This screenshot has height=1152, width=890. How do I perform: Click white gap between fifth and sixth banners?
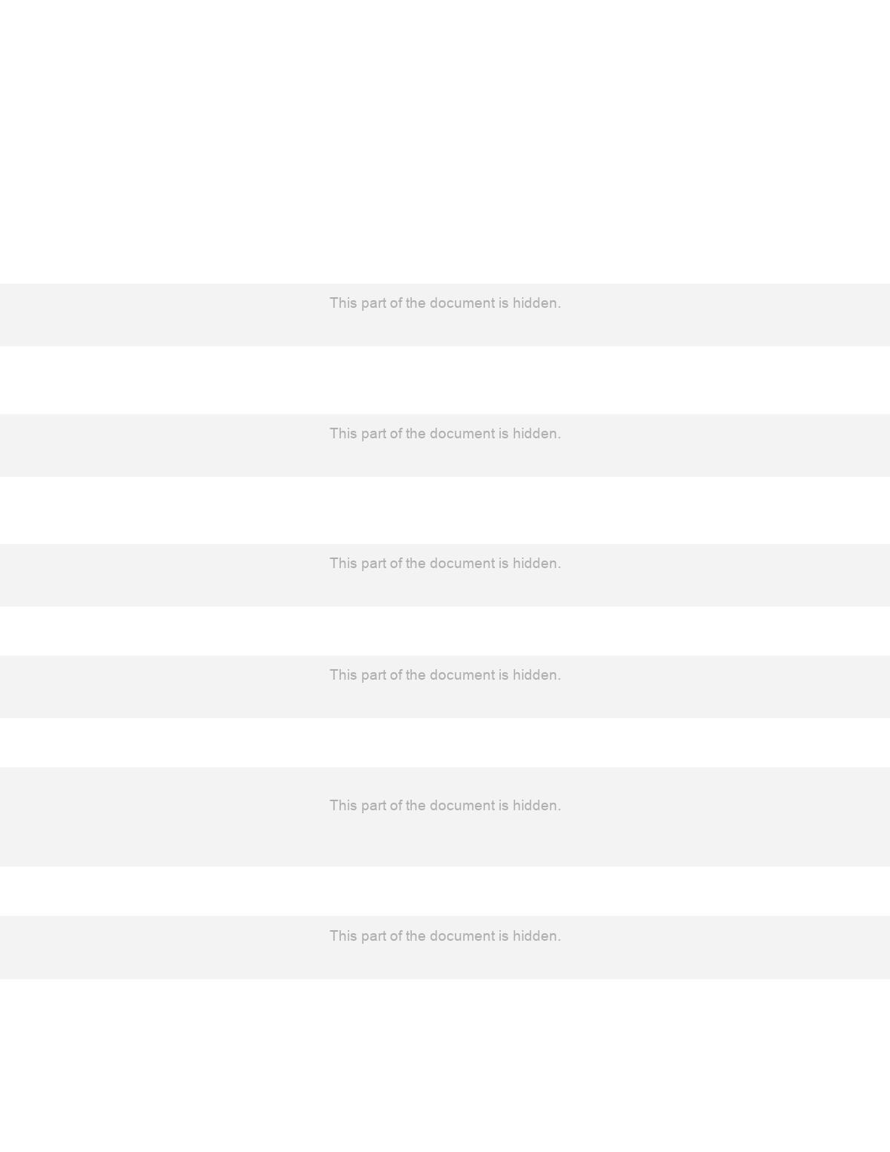point(445,891)
